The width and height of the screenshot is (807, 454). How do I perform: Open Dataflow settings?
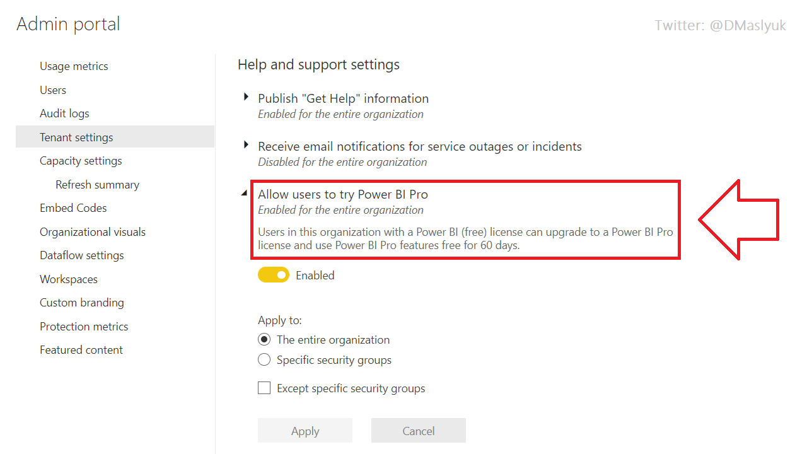[x=82, y=255]
